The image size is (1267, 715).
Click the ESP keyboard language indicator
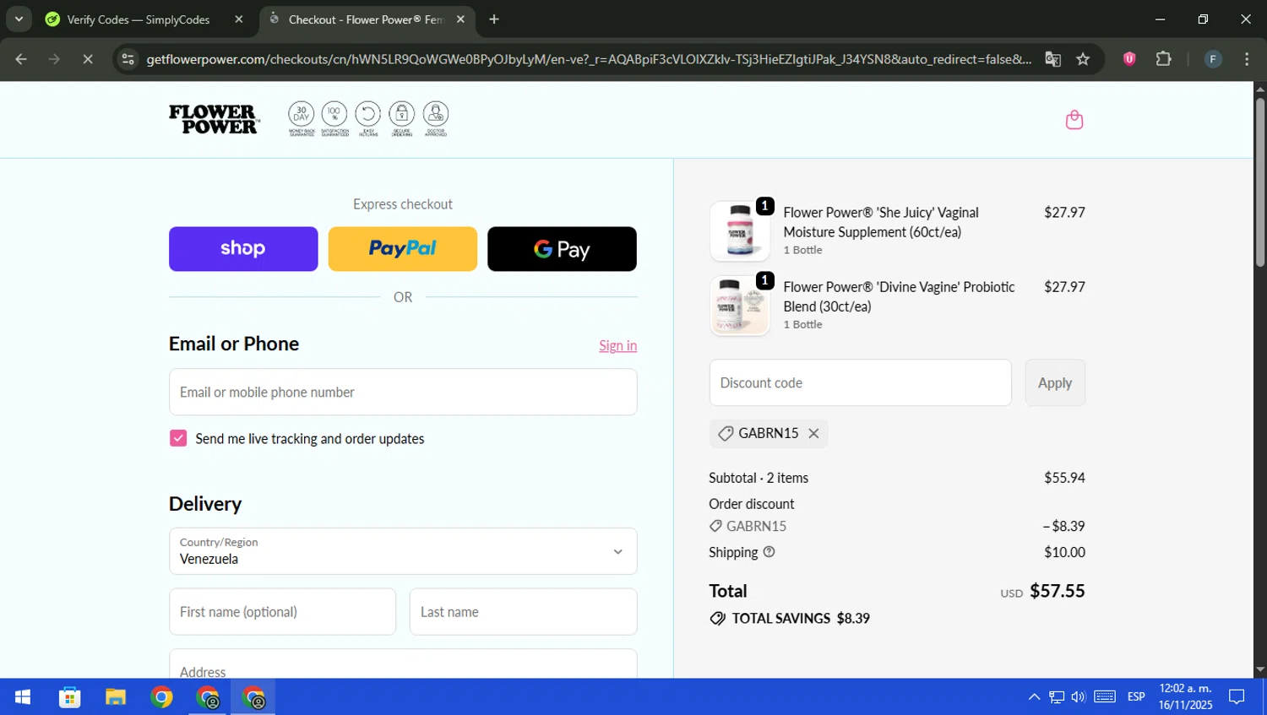pyautogui.click(x=1136, y=697)
